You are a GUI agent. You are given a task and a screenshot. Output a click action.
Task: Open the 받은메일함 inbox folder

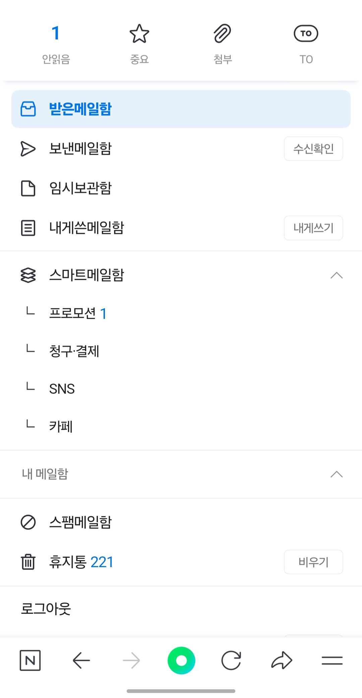(x=80, y=109)
